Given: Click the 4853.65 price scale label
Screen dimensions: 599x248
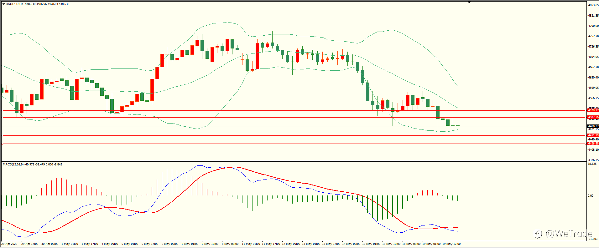Looking at the screenshot, I should click(593, 5).
